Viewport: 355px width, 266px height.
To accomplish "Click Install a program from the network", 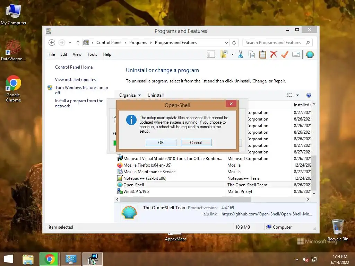I will pyautogui.click(x=79, y=103).
